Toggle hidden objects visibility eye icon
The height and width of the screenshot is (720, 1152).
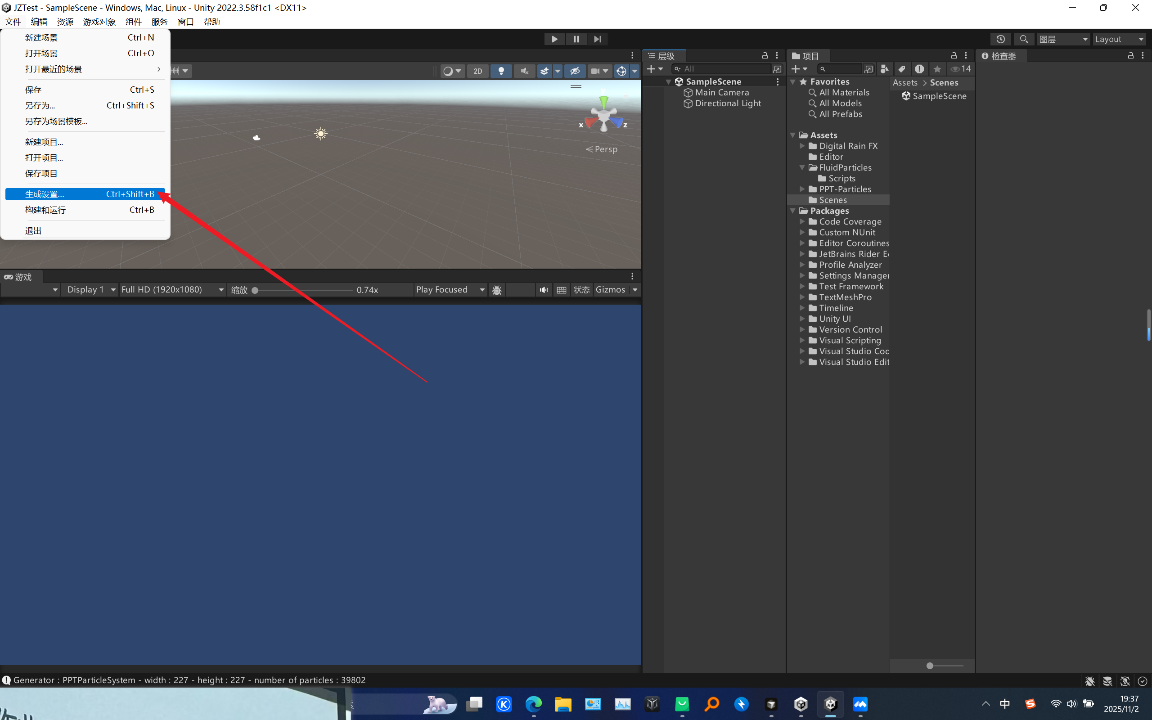575,71
